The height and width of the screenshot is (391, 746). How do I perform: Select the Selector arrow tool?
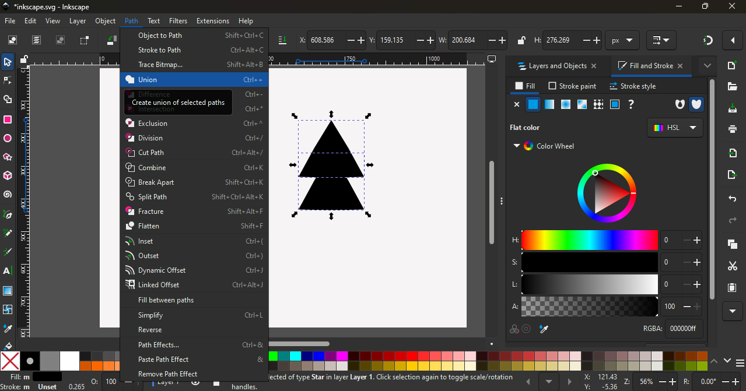(x=8, y=62)
